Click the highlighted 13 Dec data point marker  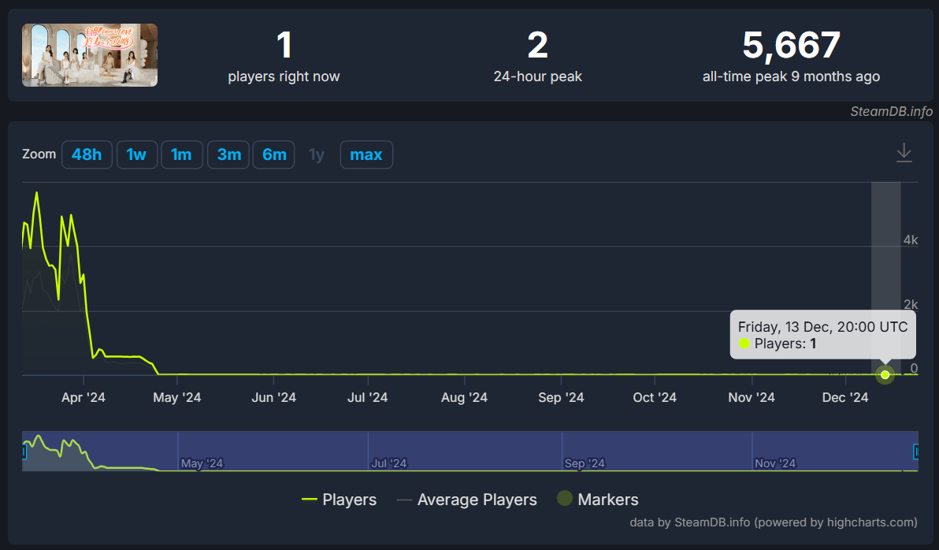pyautogui.click(x=885, y=375)
